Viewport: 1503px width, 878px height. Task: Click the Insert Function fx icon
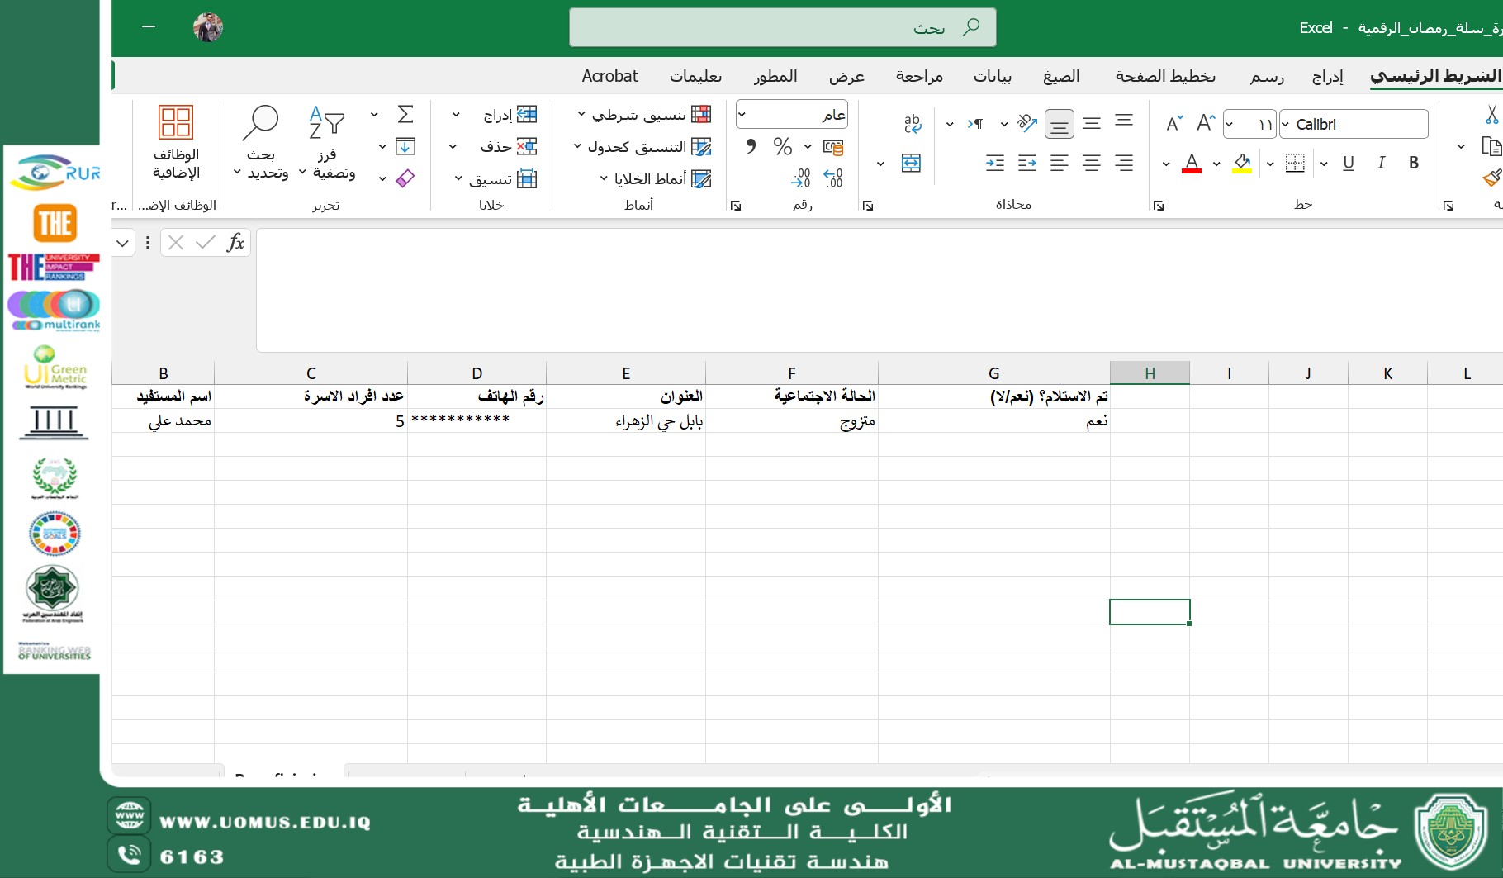pos(235,242)
